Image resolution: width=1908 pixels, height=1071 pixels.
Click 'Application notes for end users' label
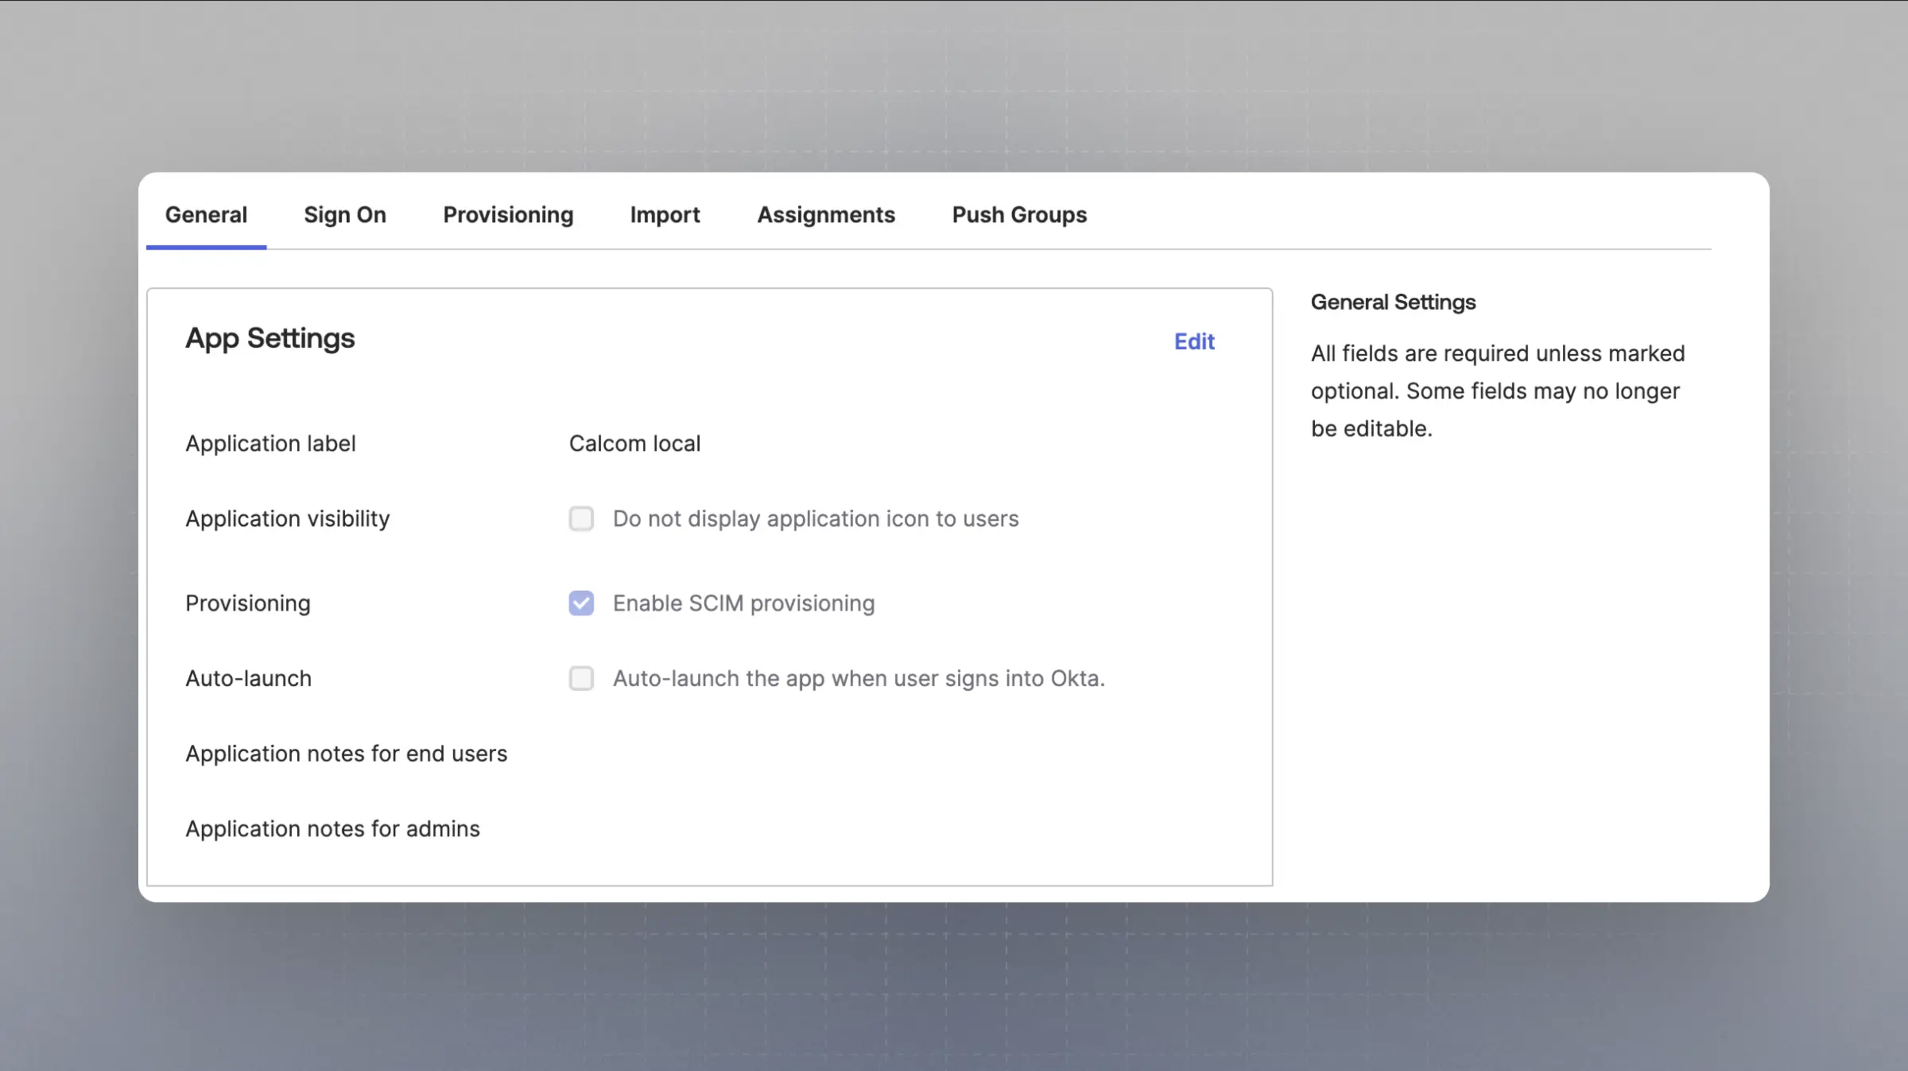(x=346, y=753)
